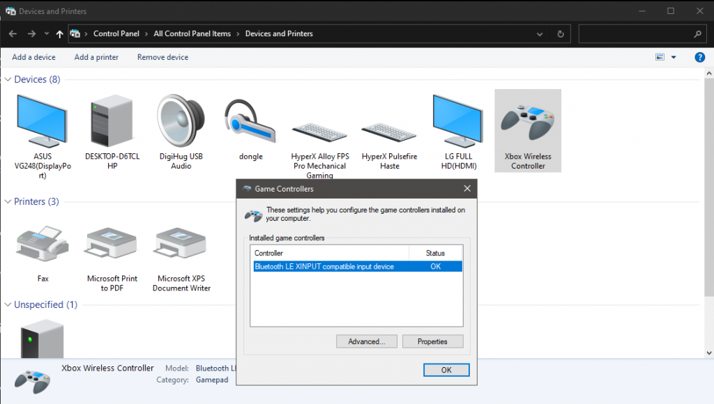This screenshot has width=714, height=404.
Task: Select the Xbox Wireless Controller device
Action: point(528,131)
